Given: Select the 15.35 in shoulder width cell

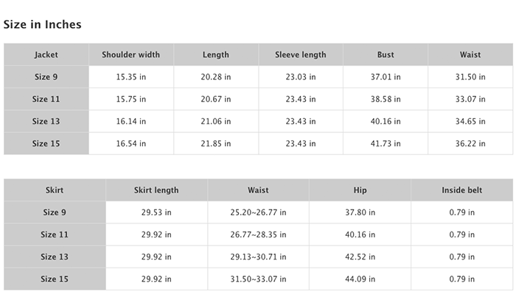Looking at the screenshot, I should (131, 76).
